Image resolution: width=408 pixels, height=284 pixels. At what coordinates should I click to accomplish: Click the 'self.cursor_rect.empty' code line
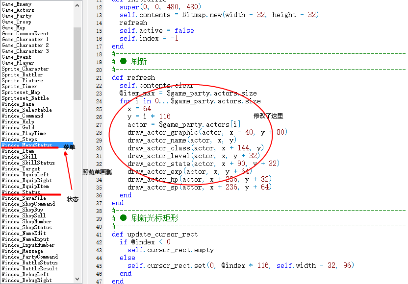(171, 250)
